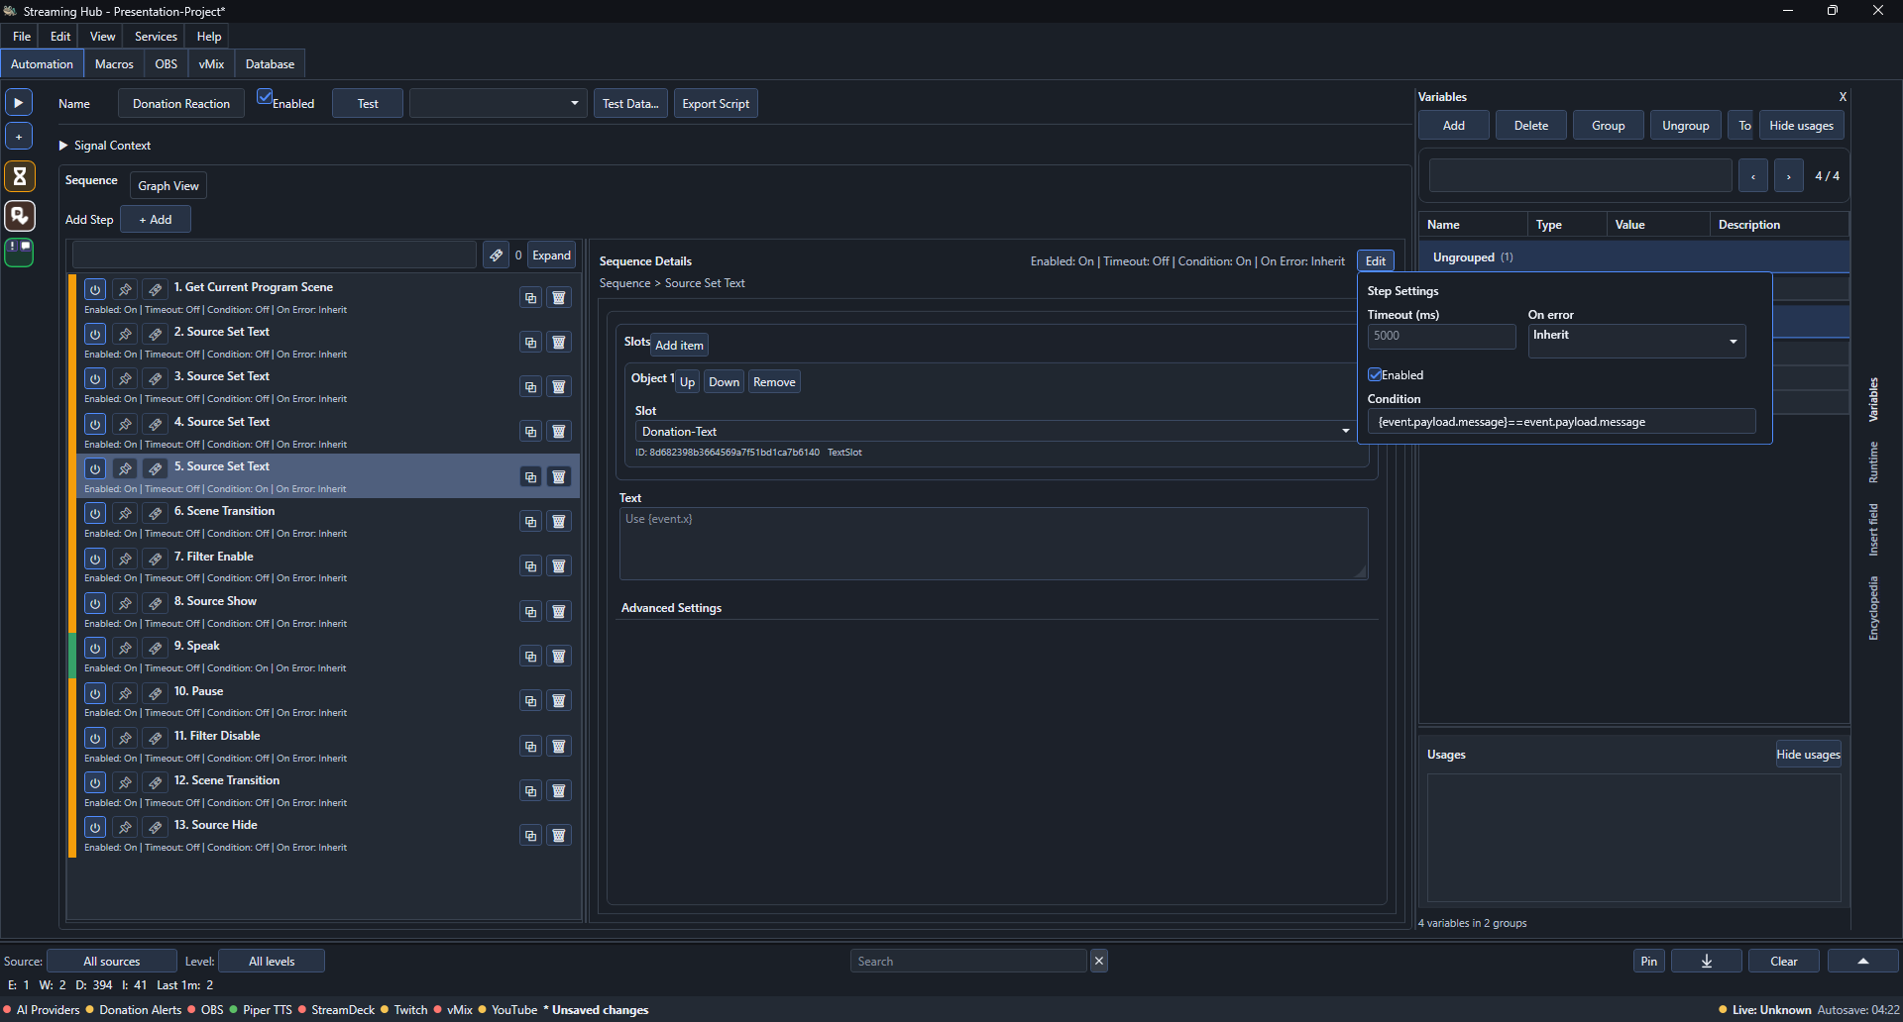Click Add item in Slots

pyautogui.click(x=680, y=346)
